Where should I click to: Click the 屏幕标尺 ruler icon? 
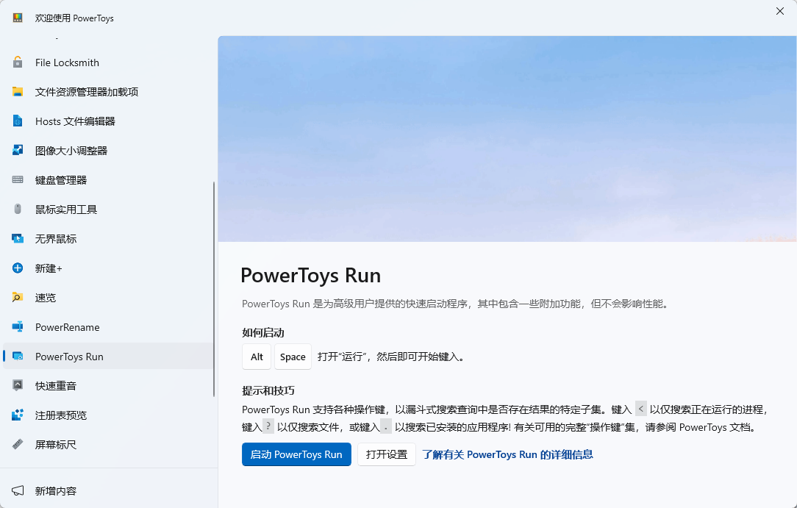tap(18, 445)
